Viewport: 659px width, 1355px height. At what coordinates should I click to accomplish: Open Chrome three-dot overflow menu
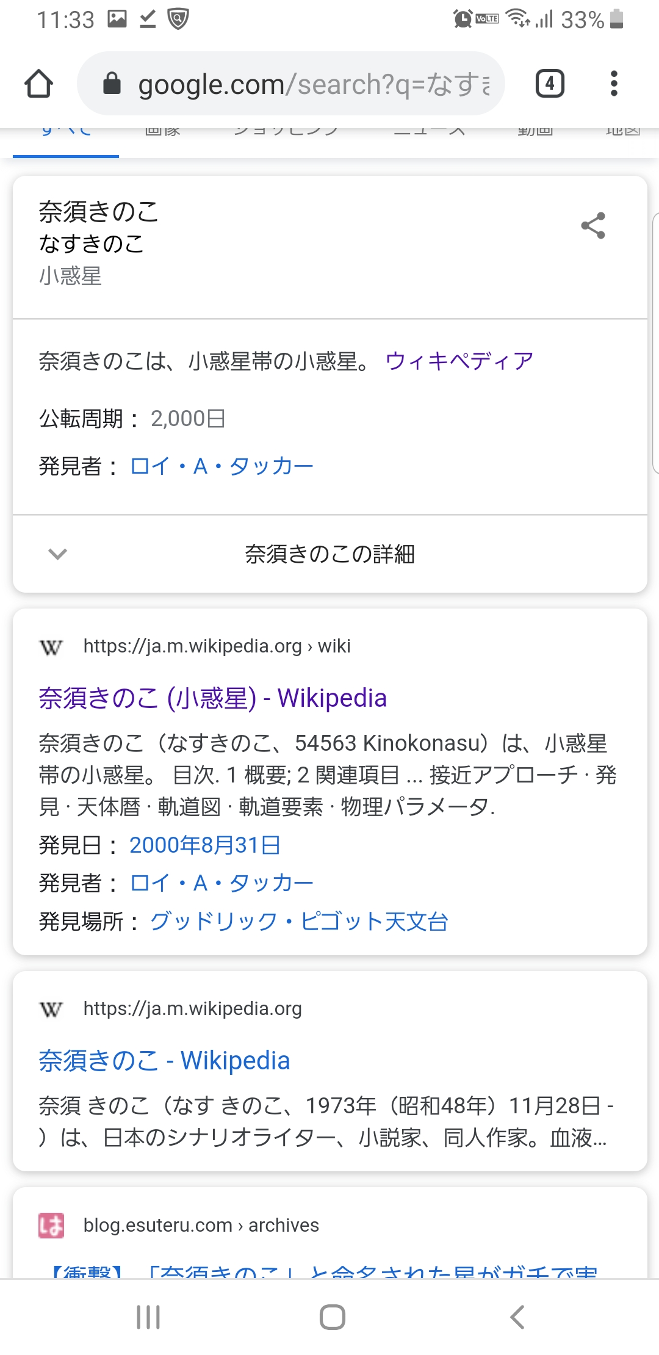pyautogui.click(x=614, y=84)
